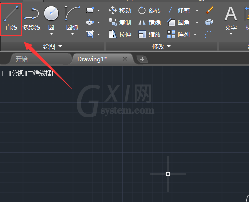Open the 阵列 array dropdown arrow
This screenshot has height=202, width=249.
[195, 34]
